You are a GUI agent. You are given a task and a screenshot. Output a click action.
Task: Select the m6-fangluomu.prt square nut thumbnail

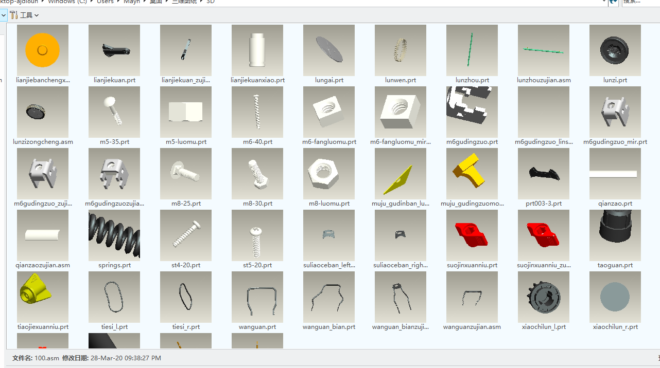[329, 112]
